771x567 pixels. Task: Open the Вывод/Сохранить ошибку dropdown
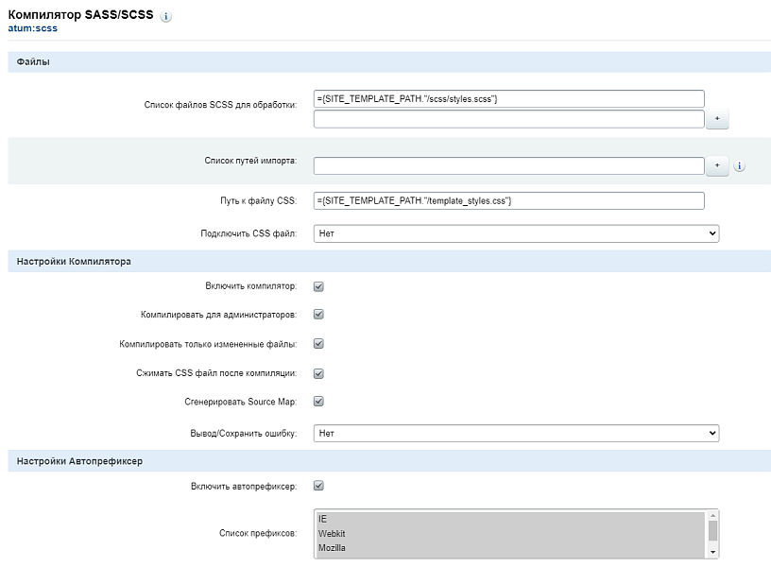click(516, 434)
